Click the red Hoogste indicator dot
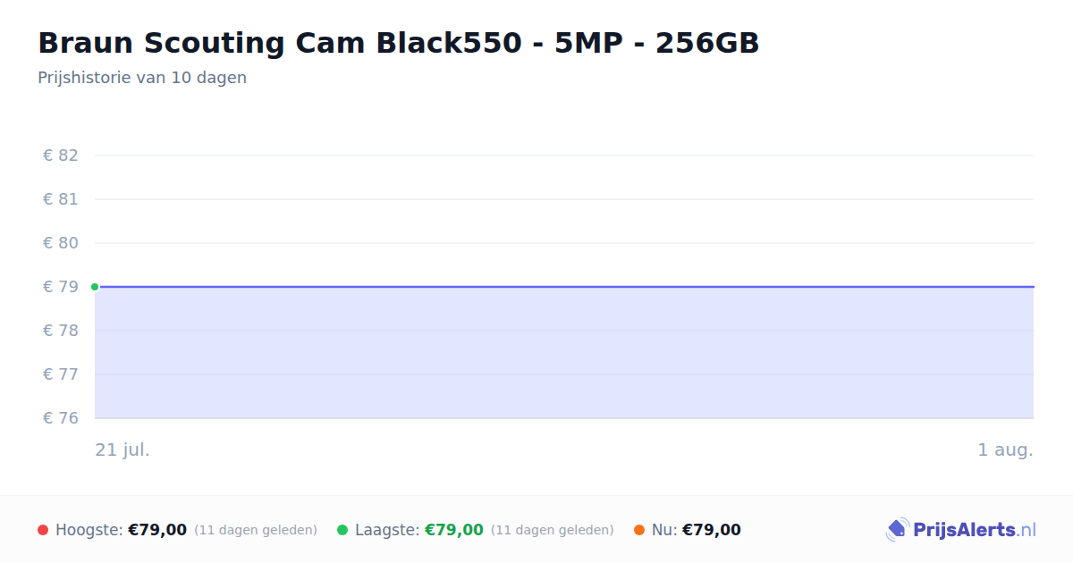 coord(43,530)
